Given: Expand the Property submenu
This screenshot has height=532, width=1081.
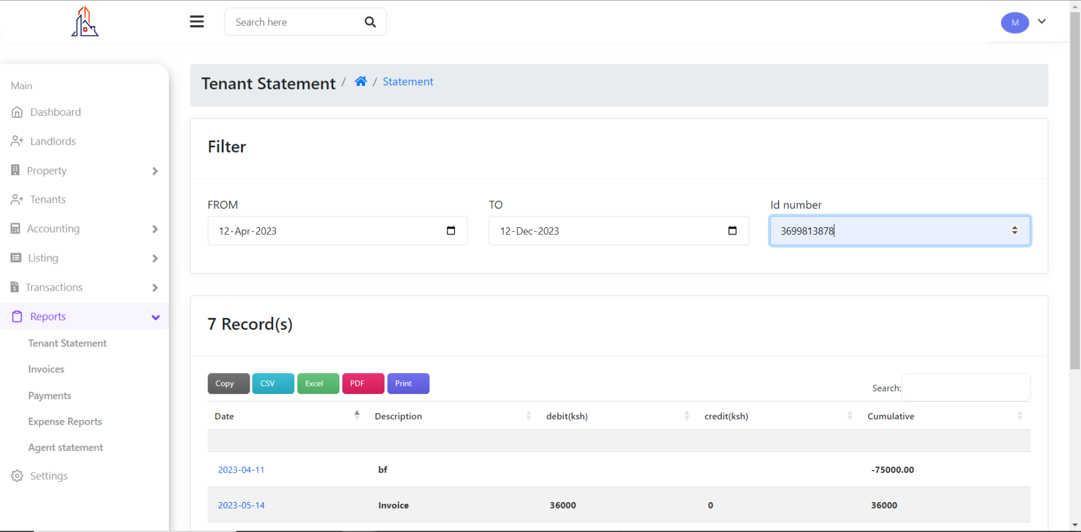Looking at the screenshot, I should pos(155,171).
